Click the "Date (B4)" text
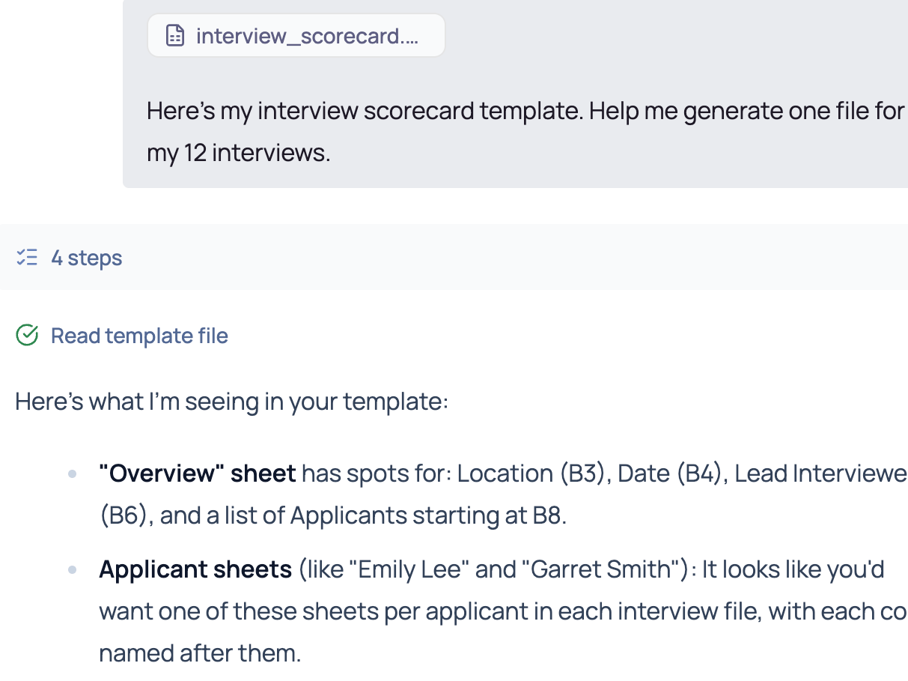 point(671,473)
